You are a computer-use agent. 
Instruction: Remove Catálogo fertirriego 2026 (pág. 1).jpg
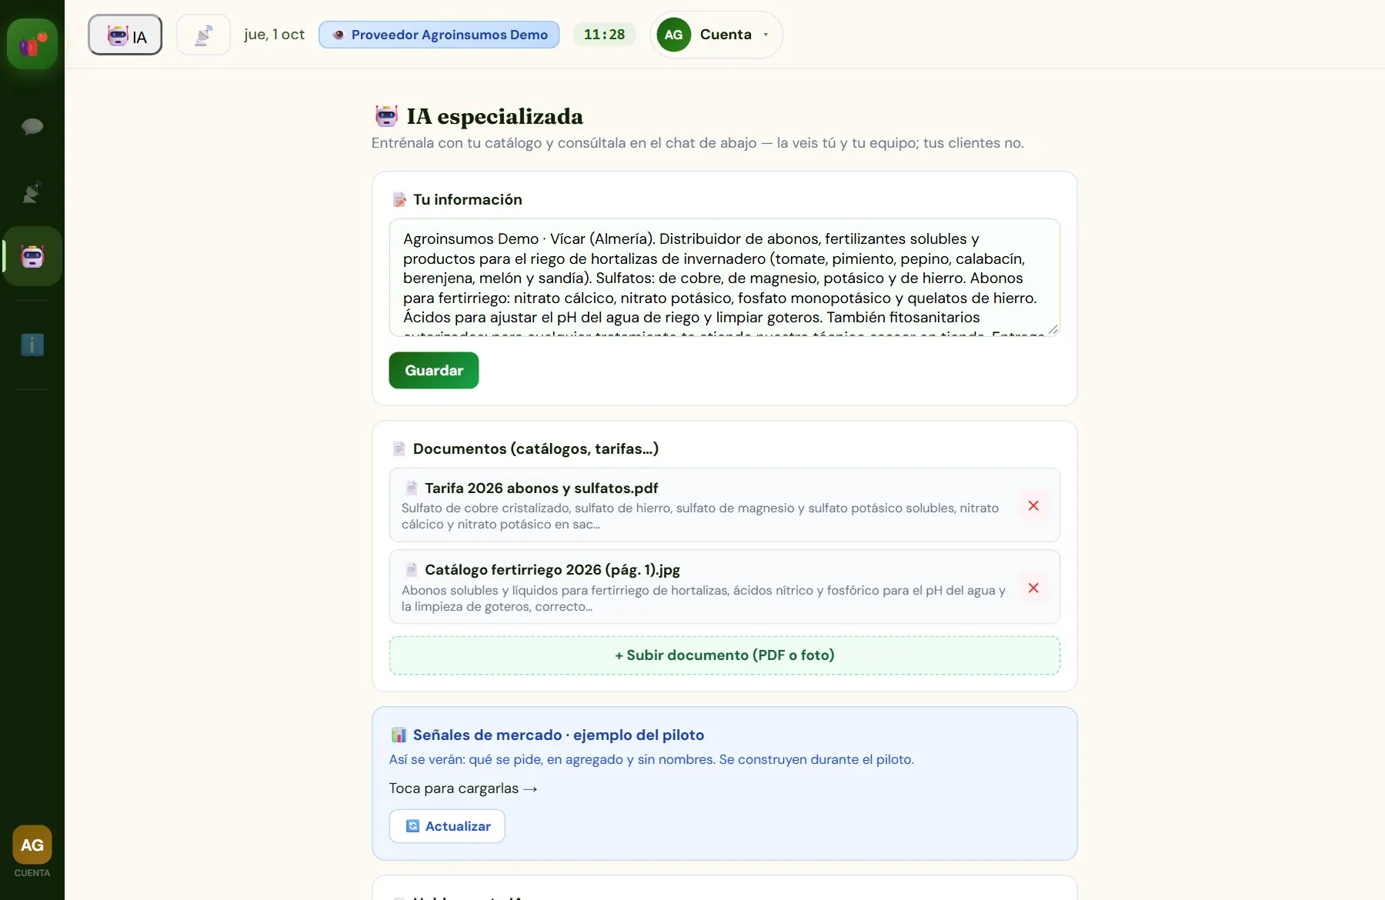(1033, 588)
